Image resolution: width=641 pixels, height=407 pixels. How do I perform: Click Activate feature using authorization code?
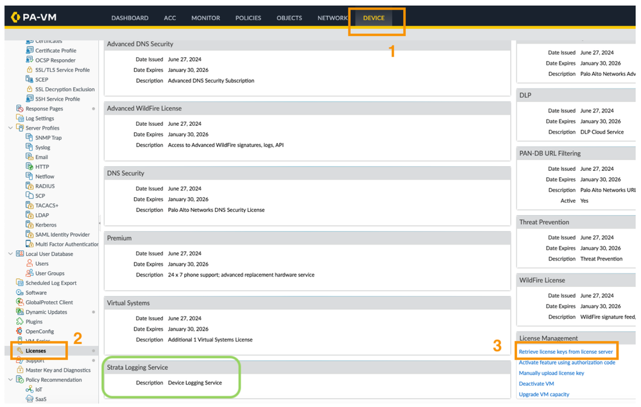click(x=567, y=363)
